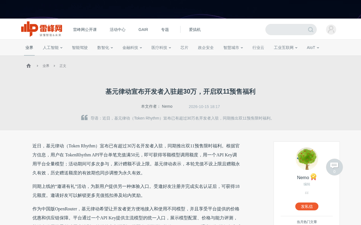Click the 发私信 button

point(307,206)
